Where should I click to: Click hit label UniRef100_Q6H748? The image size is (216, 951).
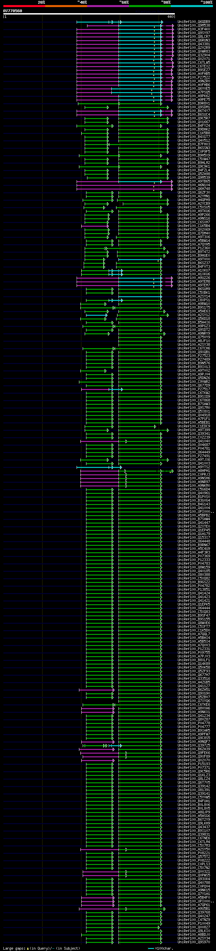click(194, 189)
